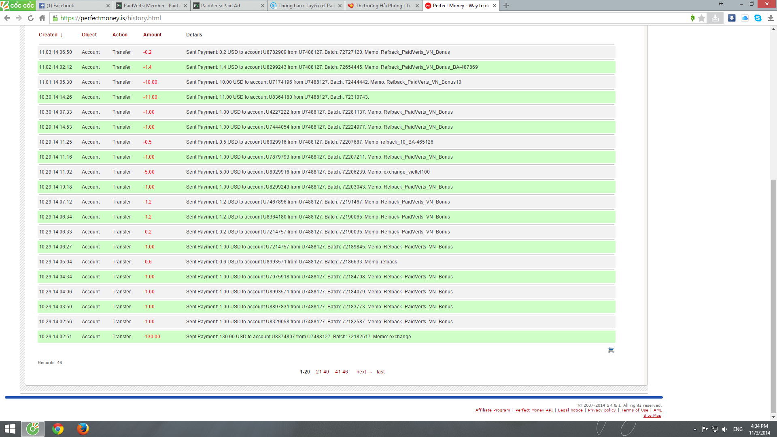Click the iCloud extension icon
Image resolution: width=777 pixels, height=437 pixels.
[745, 18]
